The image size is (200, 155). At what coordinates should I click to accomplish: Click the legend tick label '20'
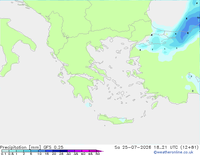54,154
